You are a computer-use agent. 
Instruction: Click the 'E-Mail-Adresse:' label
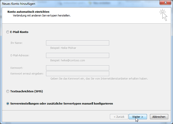pyautogui.click(x=20, y=55)
